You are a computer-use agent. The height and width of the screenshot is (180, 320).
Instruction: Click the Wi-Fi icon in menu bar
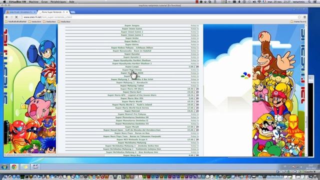[259, 1]
